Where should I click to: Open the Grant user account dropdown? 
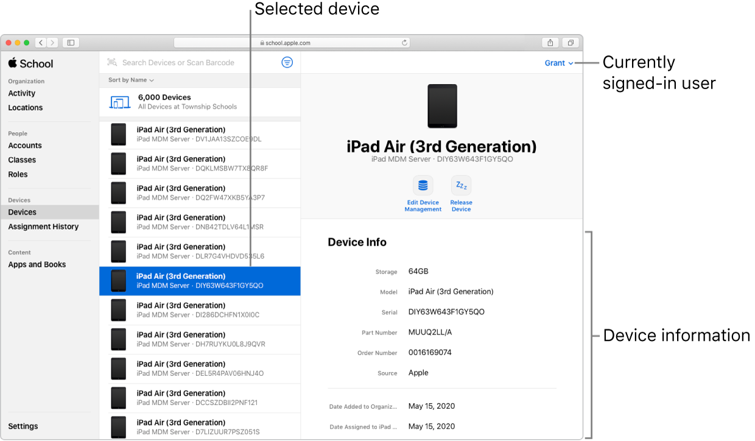558,63
